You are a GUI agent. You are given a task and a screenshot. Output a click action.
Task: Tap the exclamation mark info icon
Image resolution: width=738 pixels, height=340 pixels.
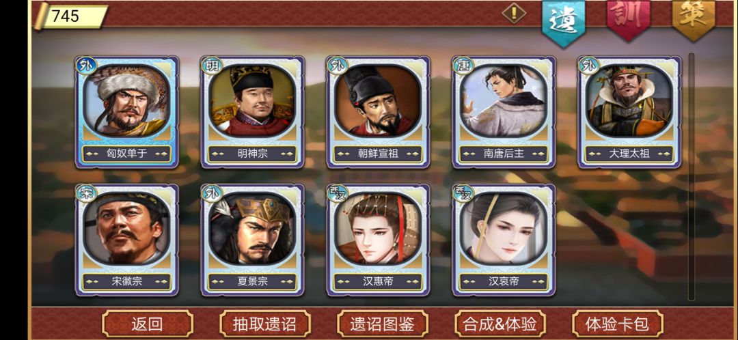(514, 13)
